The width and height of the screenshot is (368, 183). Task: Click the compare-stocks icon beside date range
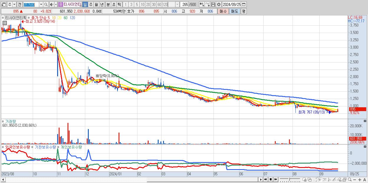[202, 4]
